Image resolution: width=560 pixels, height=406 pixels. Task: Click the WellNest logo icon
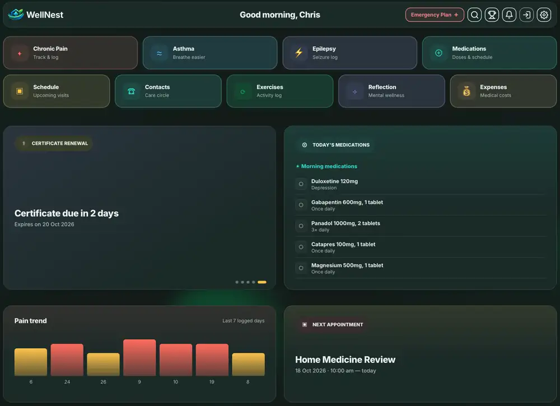pos(16,15)
